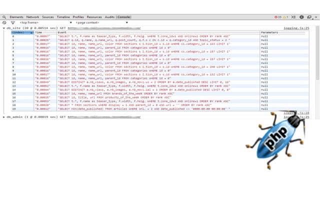Select the Profiles tab
The image size is (320, 200).
click(78, 17)
